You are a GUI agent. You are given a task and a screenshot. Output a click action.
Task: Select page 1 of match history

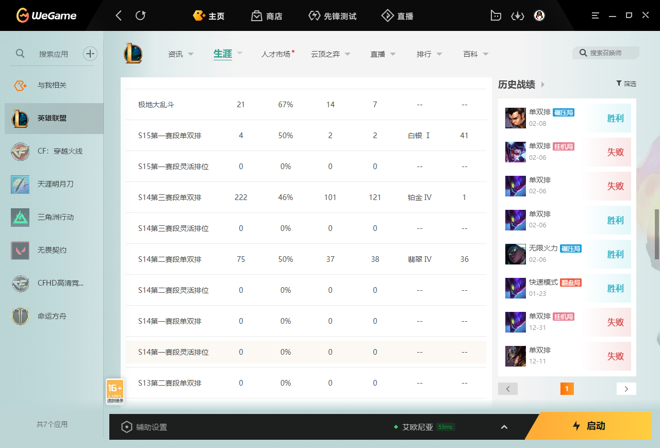pyautogui.click(x=567, y=389)
